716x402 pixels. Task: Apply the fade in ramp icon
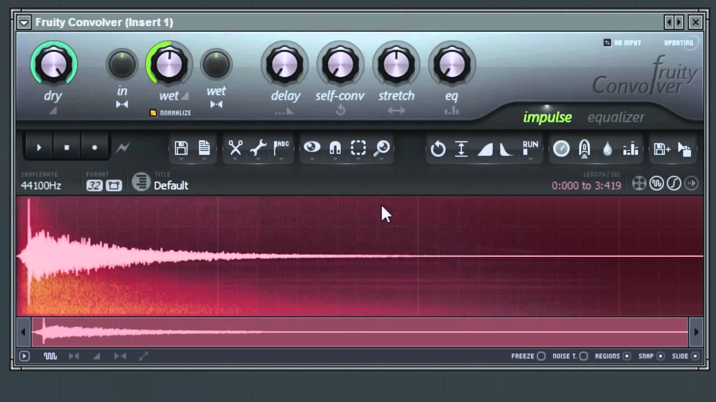coord(485,149)
